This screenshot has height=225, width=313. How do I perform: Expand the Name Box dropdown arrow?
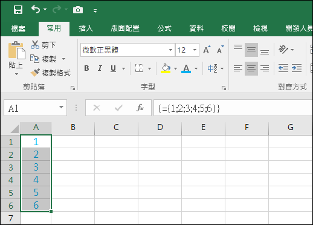61,107
